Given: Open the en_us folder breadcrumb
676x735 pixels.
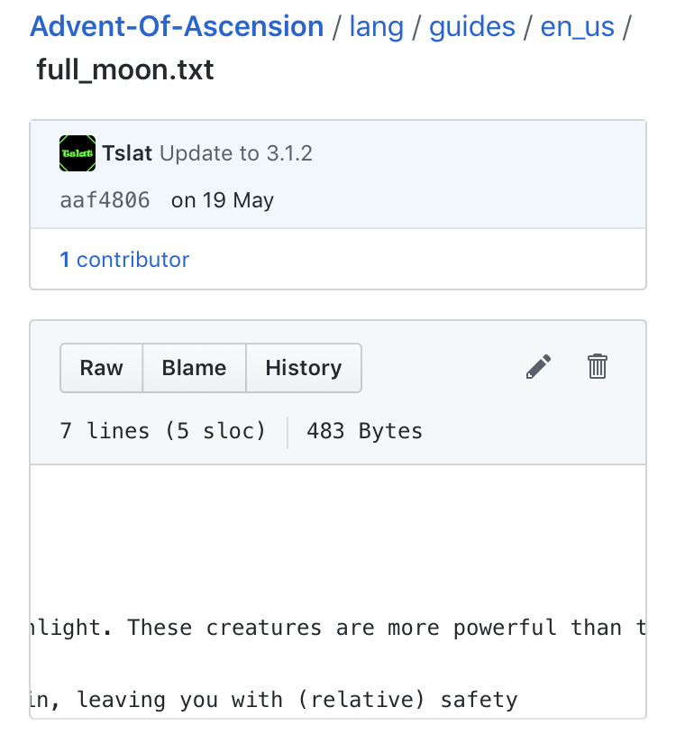Looking at the screenshot, I should pos(577,26).
